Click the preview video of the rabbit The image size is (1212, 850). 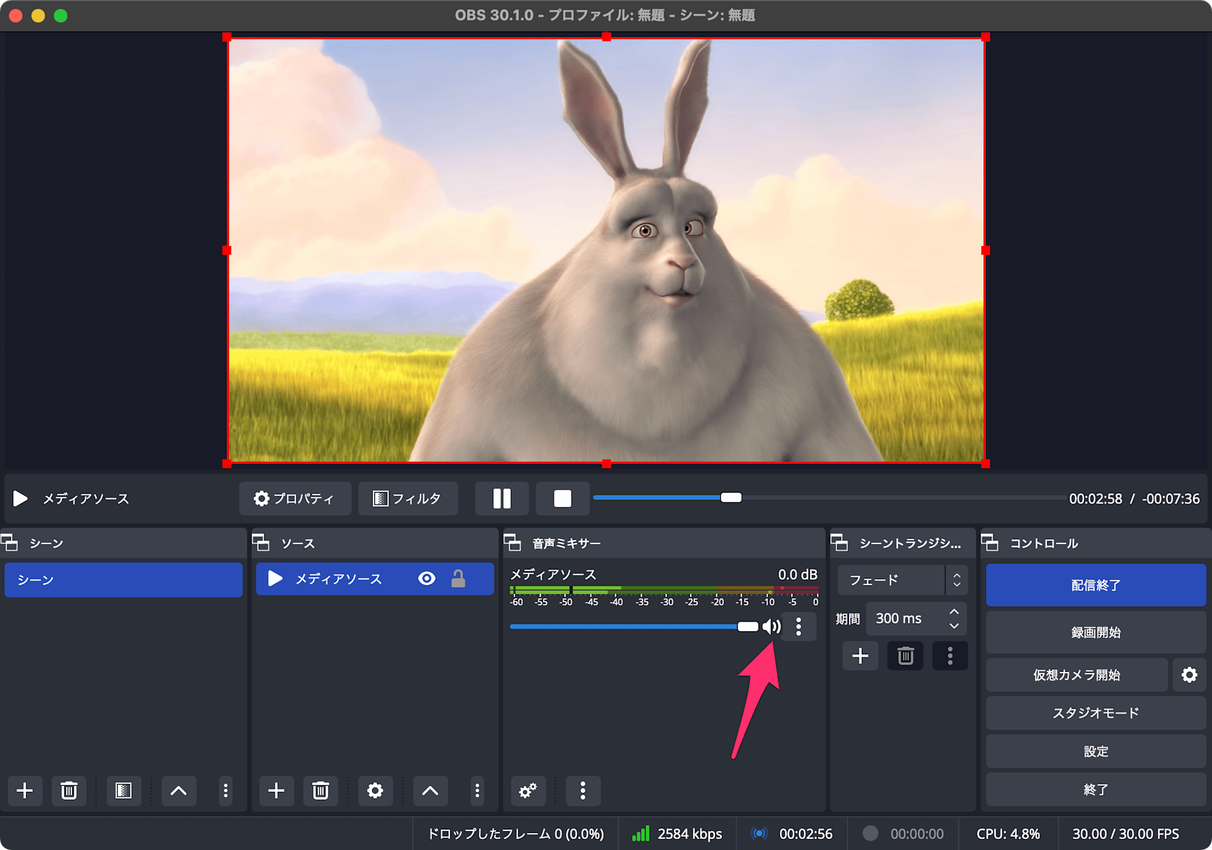(x=606, y=250)
